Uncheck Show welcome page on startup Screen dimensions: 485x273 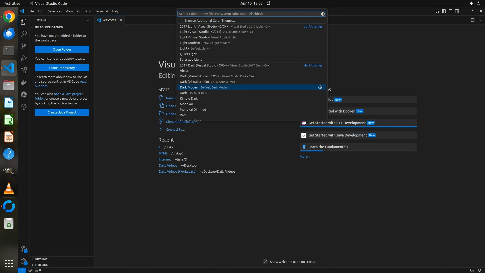click(x=265, y=262)
